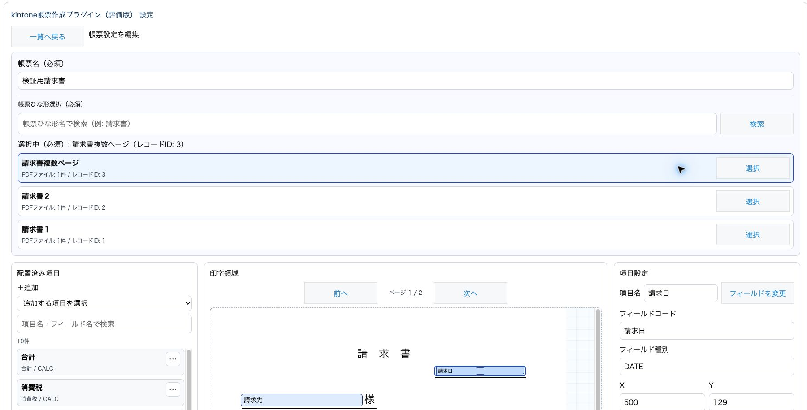Image resolution: width=807 pixels, height=410 pixels.
Task: Click the 請求書２ template row
Action: (406, 201)
